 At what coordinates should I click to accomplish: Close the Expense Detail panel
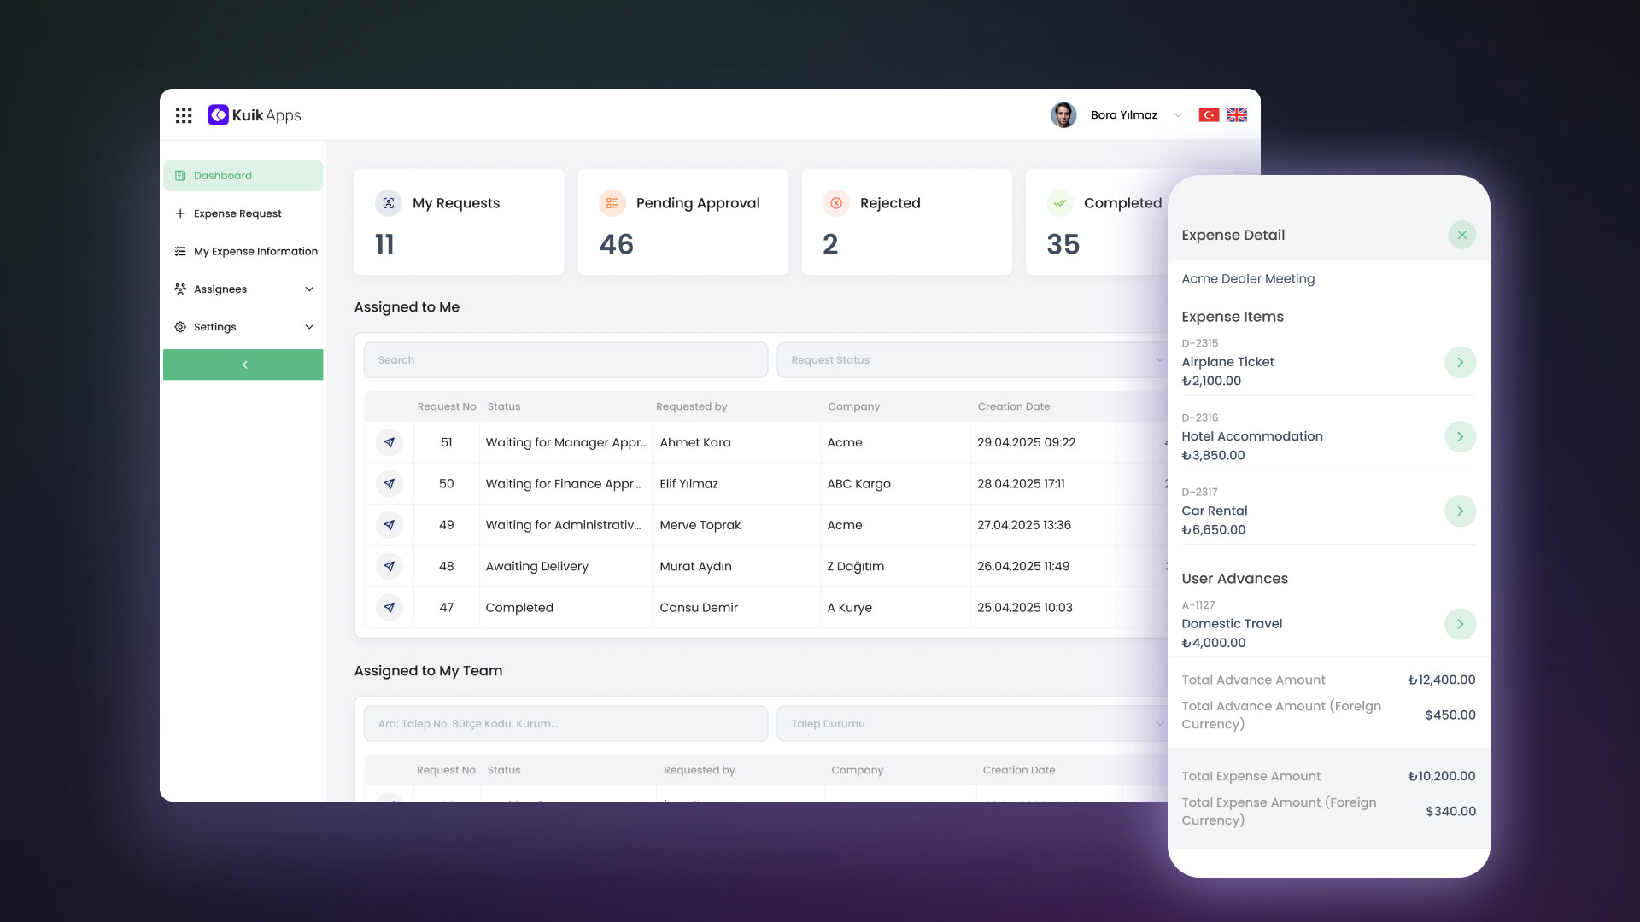1461,235
